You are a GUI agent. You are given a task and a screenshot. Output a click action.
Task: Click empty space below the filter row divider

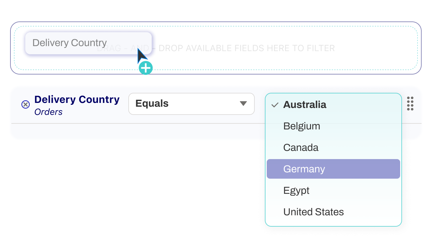click(126, 131)
